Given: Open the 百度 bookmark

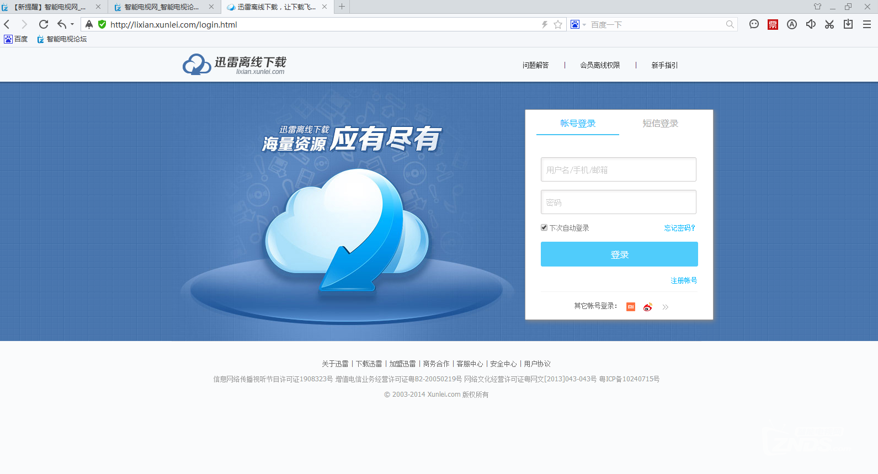Looking at the screenshot, I should coord(16,39).
